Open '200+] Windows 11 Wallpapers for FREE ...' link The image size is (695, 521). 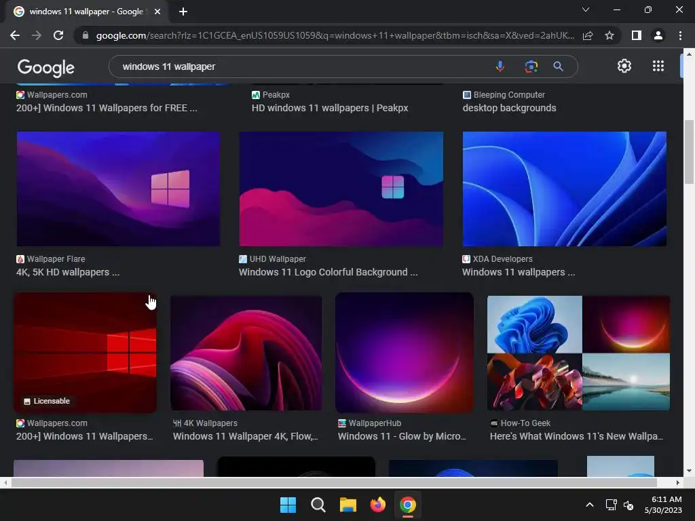(107, 108)
